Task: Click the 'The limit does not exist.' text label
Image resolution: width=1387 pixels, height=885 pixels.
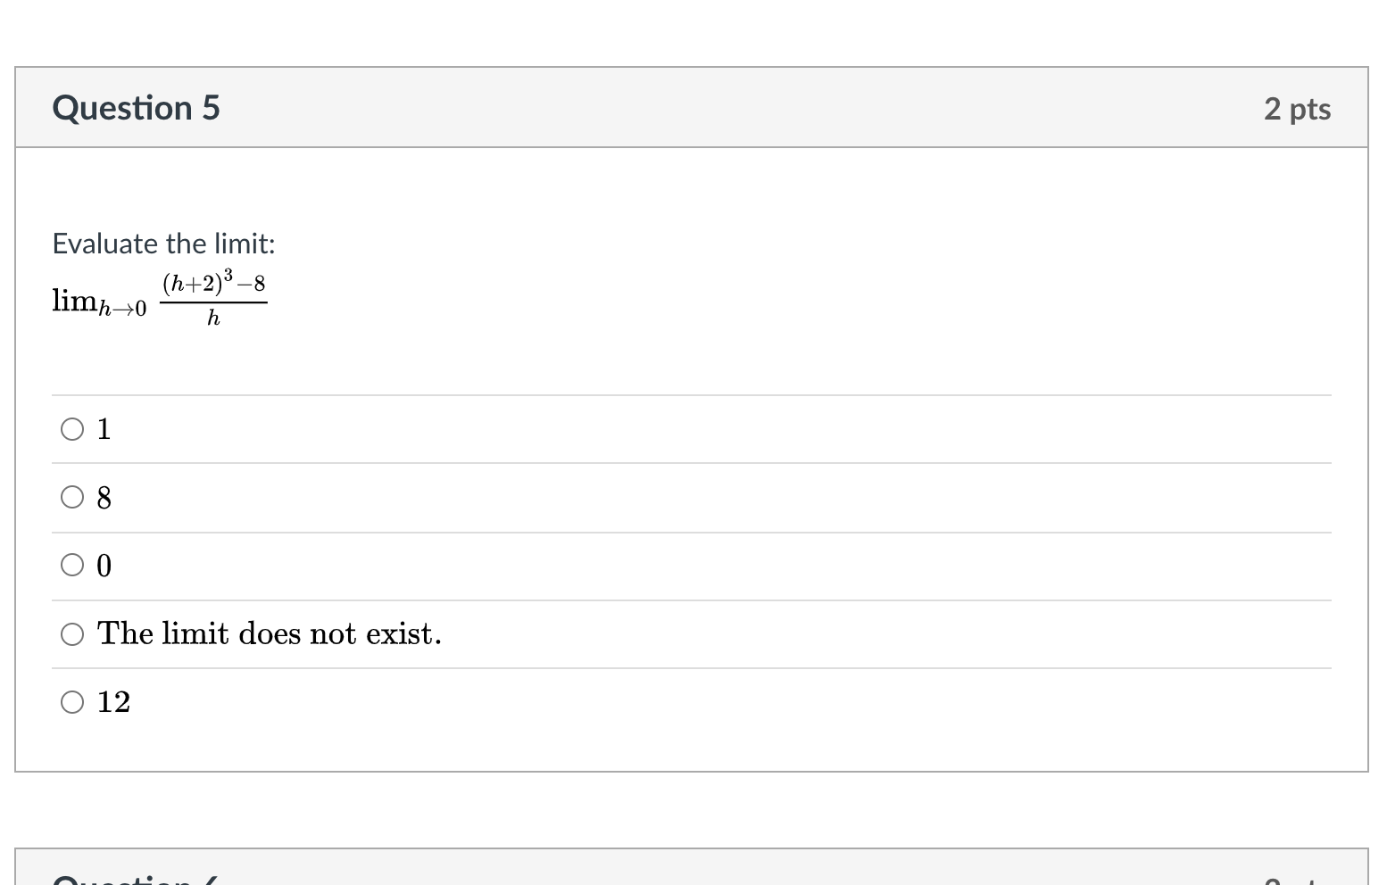Action: (268, 633)
